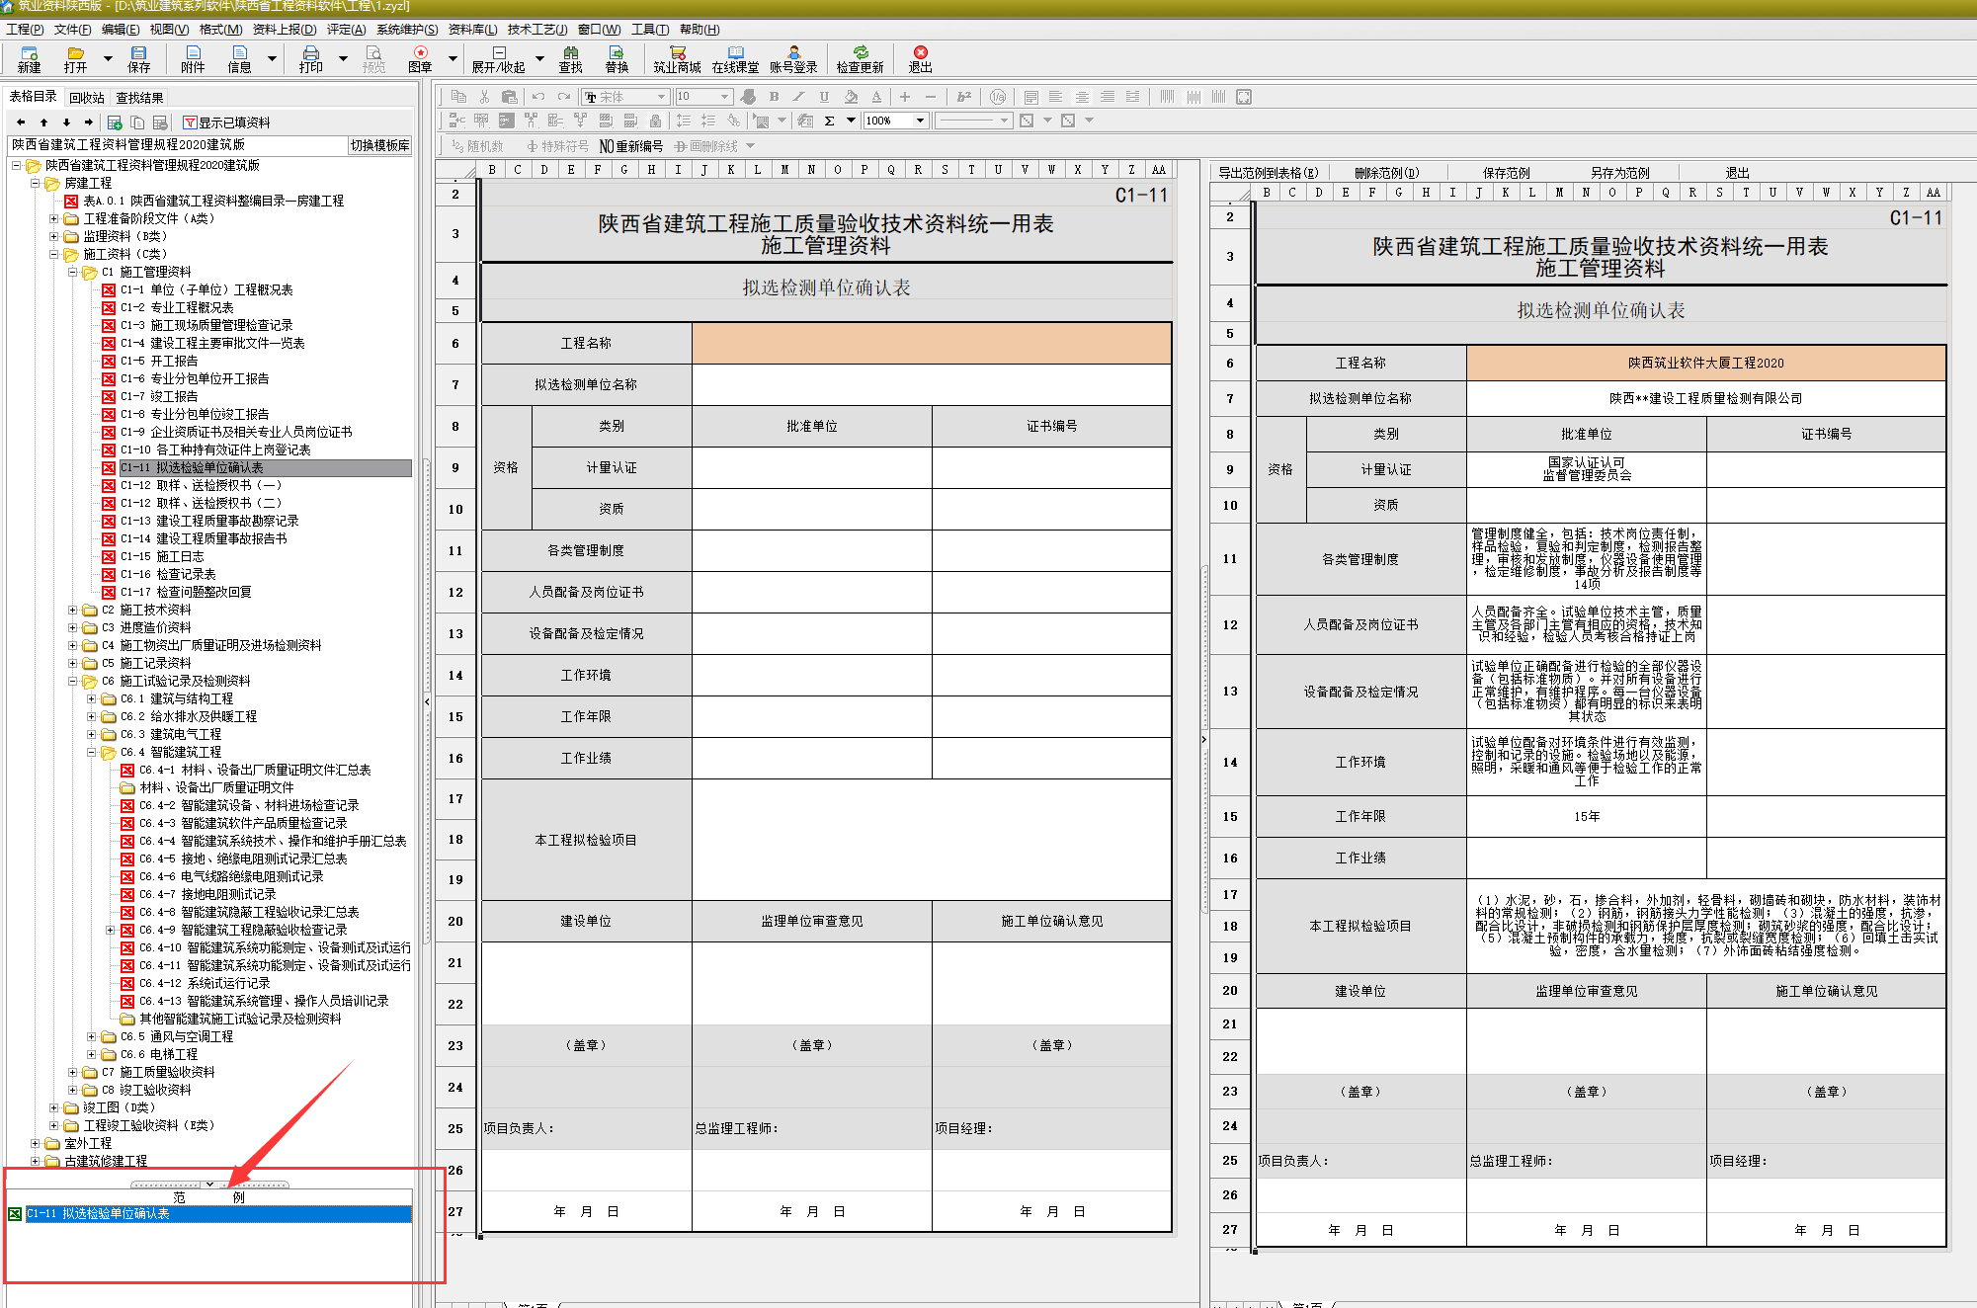
Task: Collapse the C6.4 智能建筑工程 folder
Action: [x=92, y=752]
